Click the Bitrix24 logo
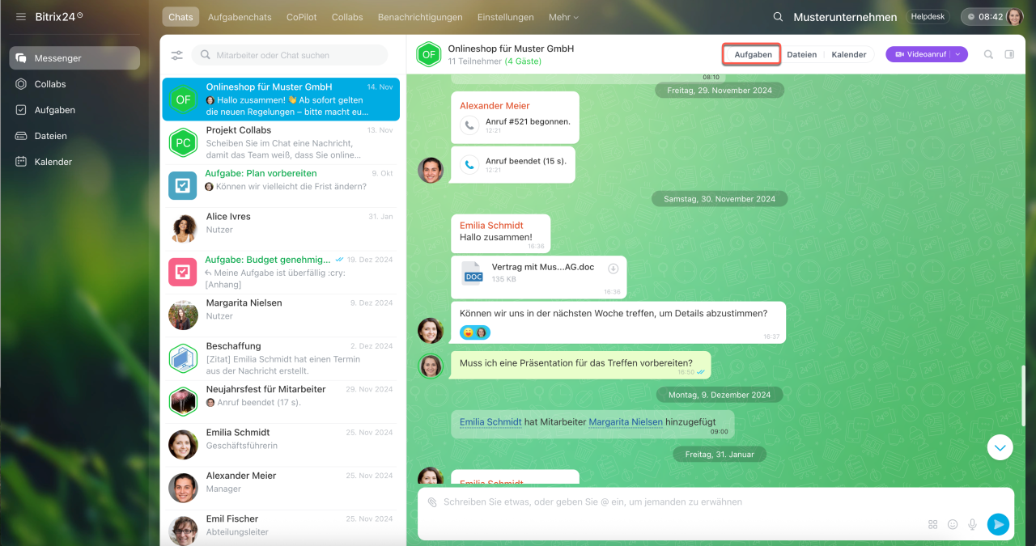The image size is (1036, 546). pos(59,16)
